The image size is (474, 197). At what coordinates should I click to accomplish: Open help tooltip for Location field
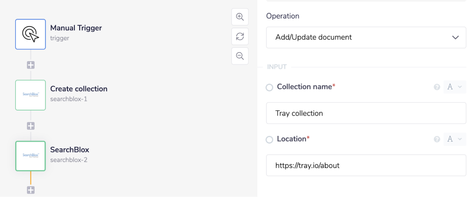click(437, 139)
